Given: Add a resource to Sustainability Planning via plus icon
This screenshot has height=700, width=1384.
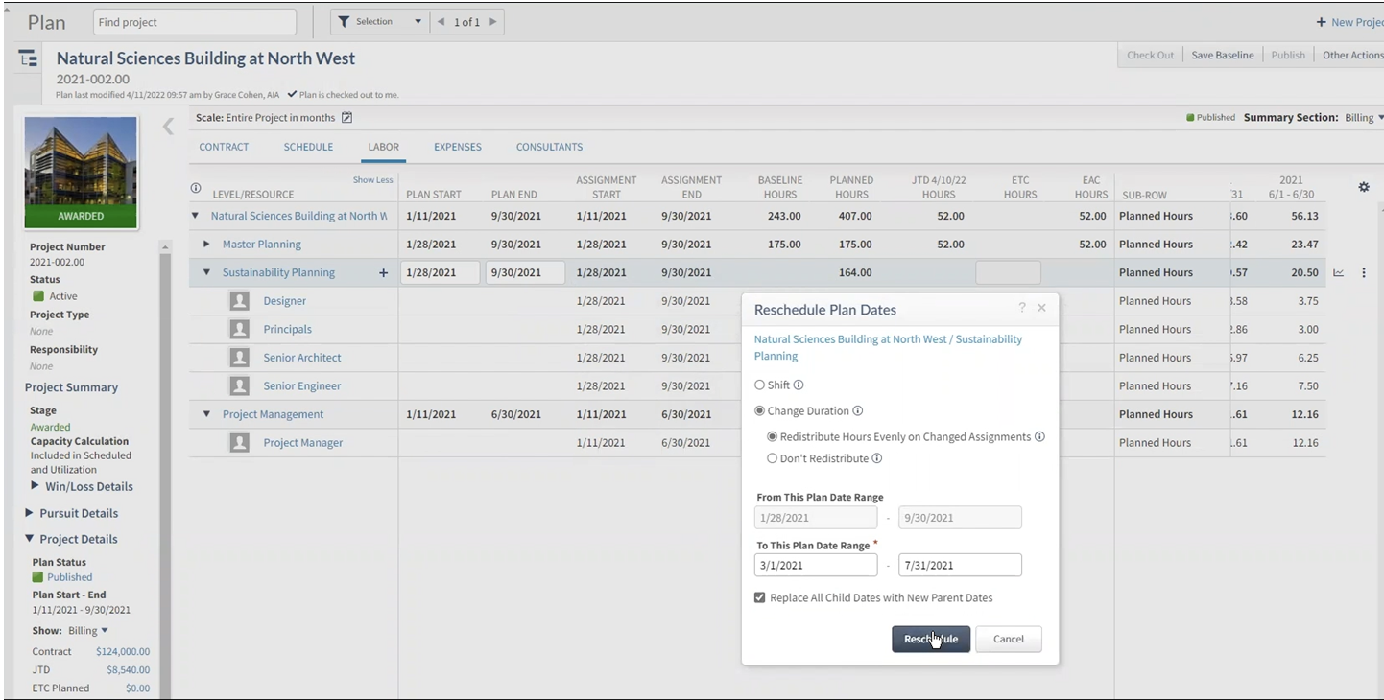Looking at the screenshot, I should click(383, 272).
